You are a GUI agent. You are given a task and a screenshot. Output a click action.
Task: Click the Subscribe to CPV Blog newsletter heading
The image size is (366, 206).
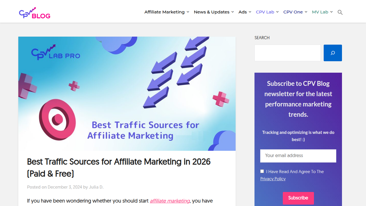coord(298,99)
